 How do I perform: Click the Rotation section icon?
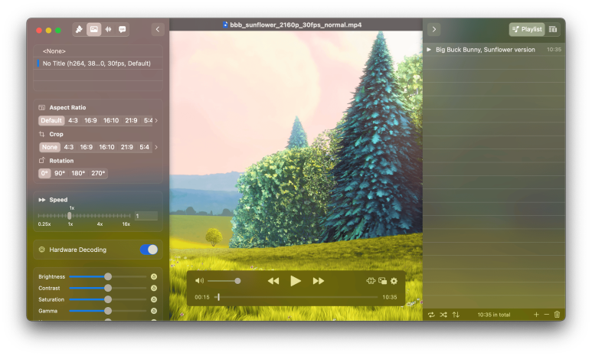(x=42, y=161)
